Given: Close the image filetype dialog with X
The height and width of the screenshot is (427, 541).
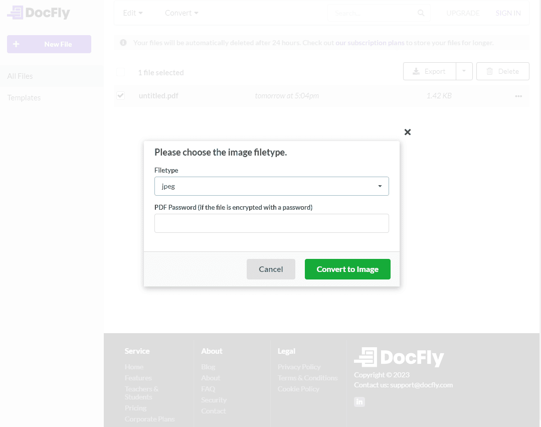Looking at the screenshot, I should click(x=408, y=132).
